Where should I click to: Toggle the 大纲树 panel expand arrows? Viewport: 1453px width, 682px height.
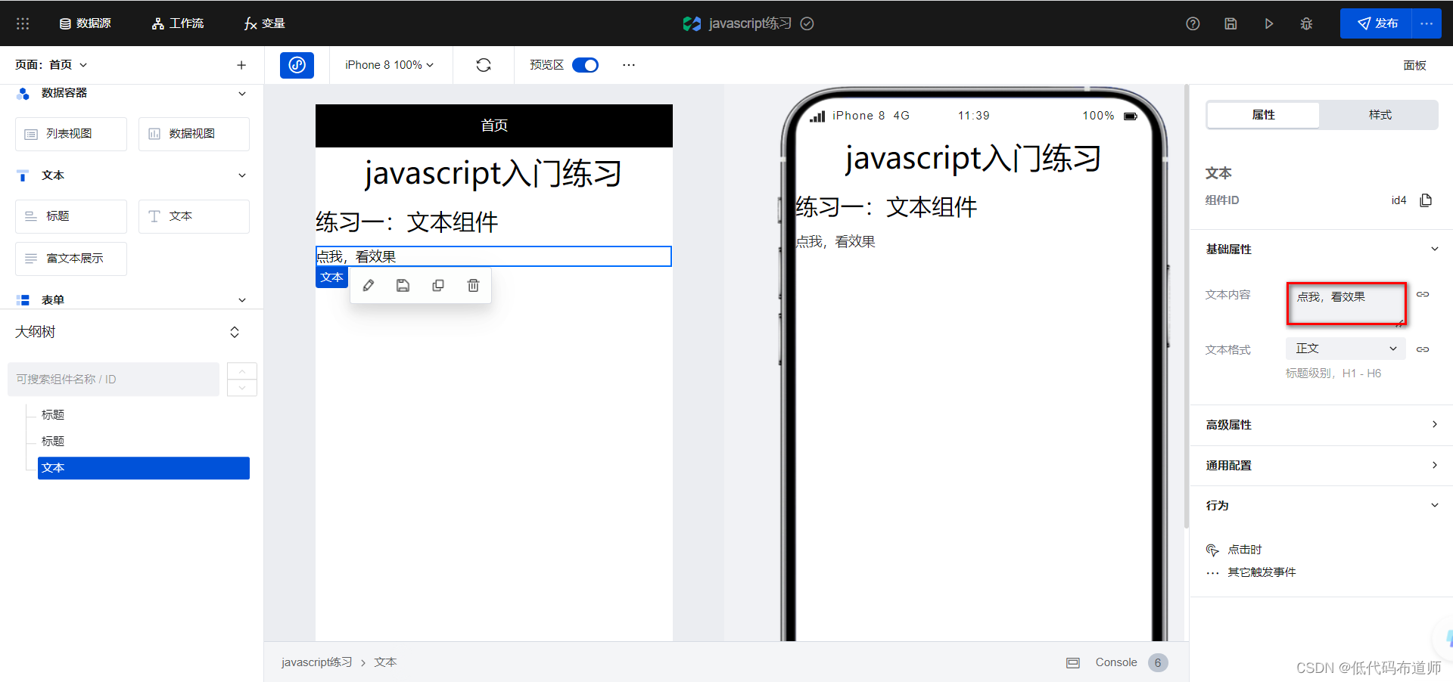pyautogui.click(x=235, y=332)
